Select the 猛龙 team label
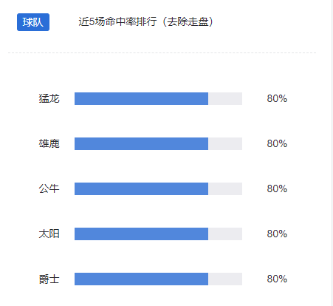The height and width of the screenshot is (306, 333). click(49, 98)
